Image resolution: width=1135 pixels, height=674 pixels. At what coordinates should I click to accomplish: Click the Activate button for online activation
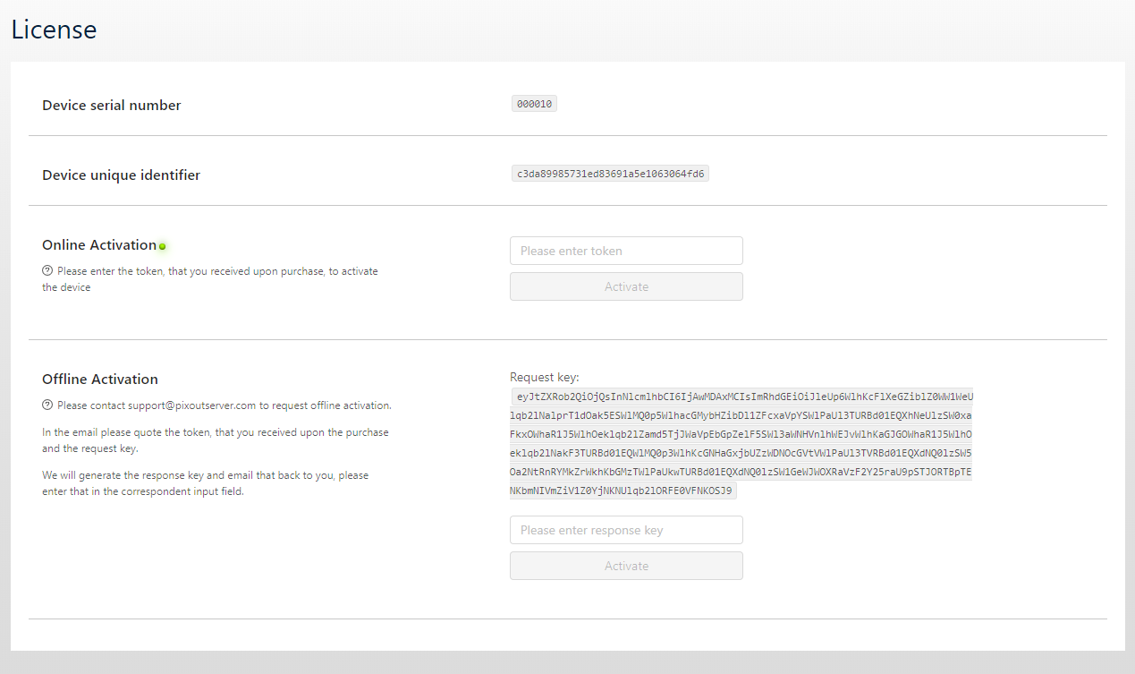[x=626, y=286]
